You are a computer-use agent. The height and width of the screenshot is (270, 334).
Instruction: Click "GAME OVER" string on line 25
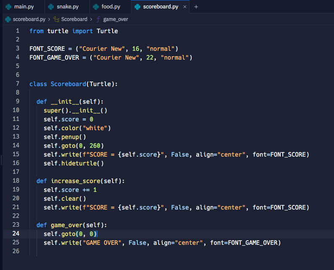click(x=102, y=243)
